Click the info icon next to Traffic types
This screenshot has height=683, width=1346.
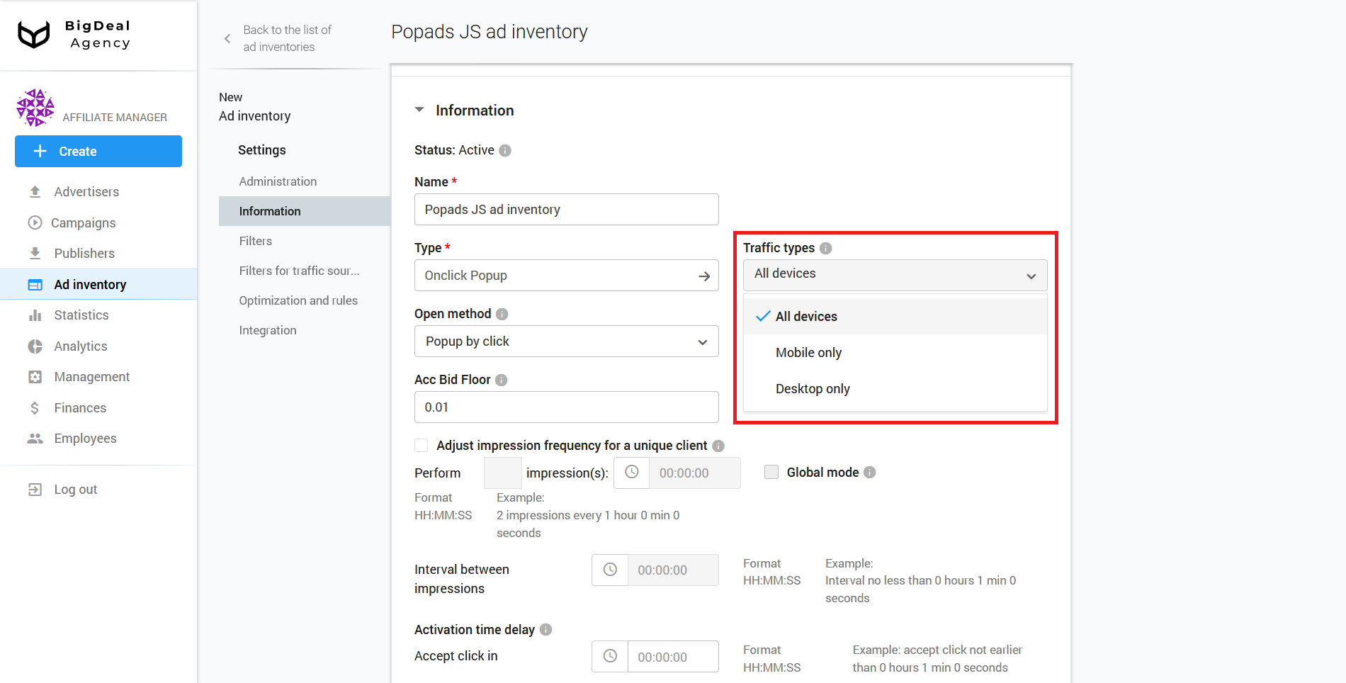(x=825, y=247)
